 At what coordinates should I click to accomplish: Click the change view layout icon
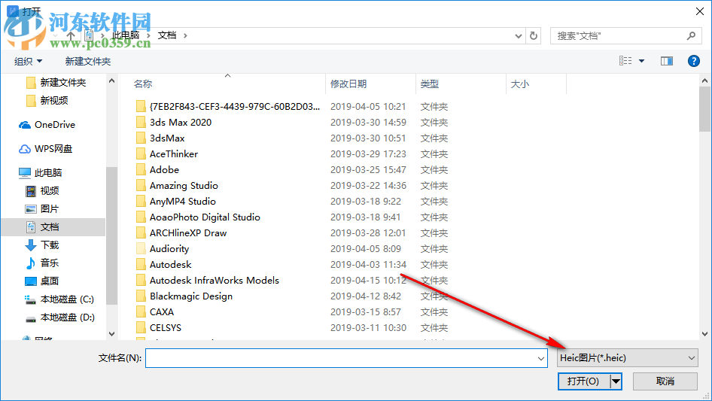tap(625, 61)
